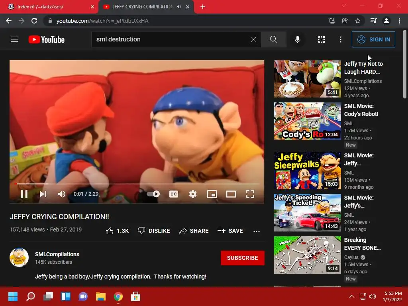Open Chrome three-dot menu
408x306 pixels.
[x=399, y=21]
